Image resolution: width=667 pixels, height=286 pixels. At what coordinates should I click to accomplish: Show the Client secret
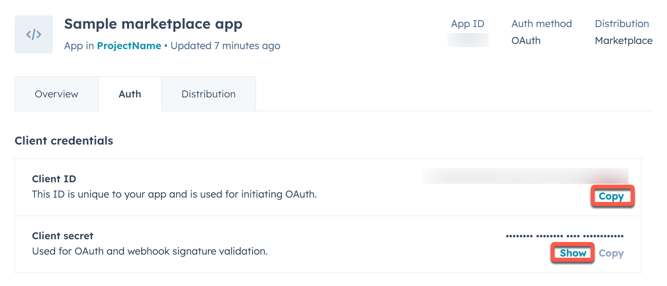point(573,253)
